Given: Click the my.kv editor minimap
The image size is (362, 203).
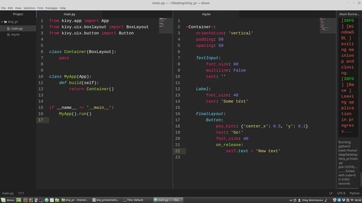Looking at the screenshot, I should 327,25.
